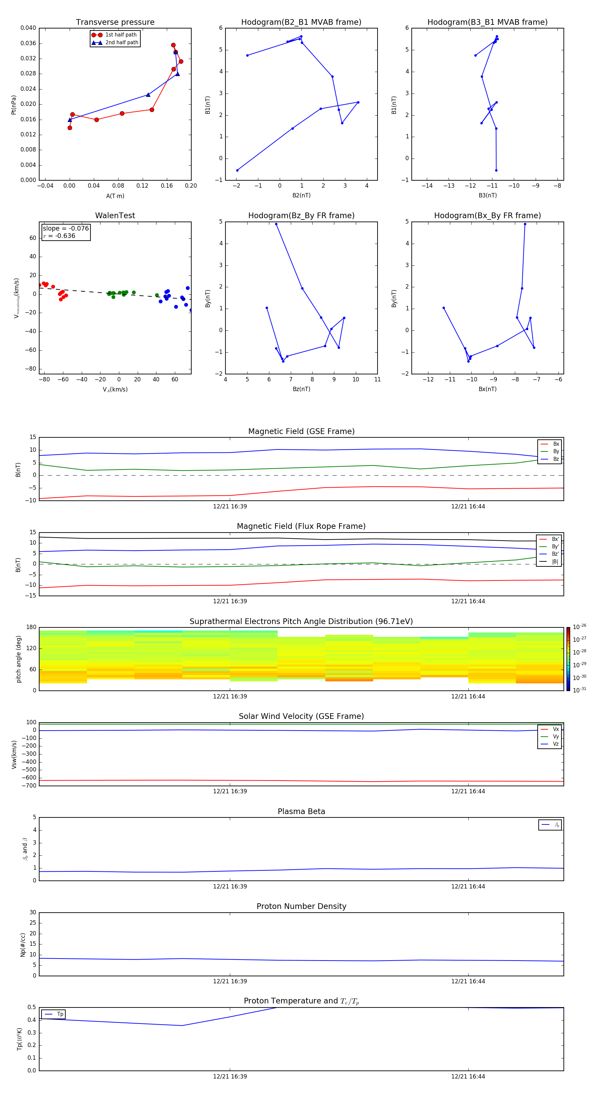
Task: Select the '2nd half path' legend entry
Action: pyautogui.click(x=115, y=43)
